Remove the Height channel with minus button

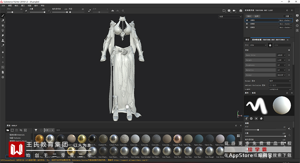pyautogui.click(x=289, y=60)
